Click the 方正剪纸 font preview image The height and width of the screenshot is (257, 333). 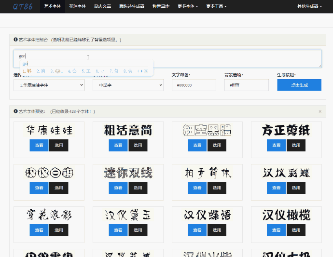pyautogui.click(x=286, y=130)
